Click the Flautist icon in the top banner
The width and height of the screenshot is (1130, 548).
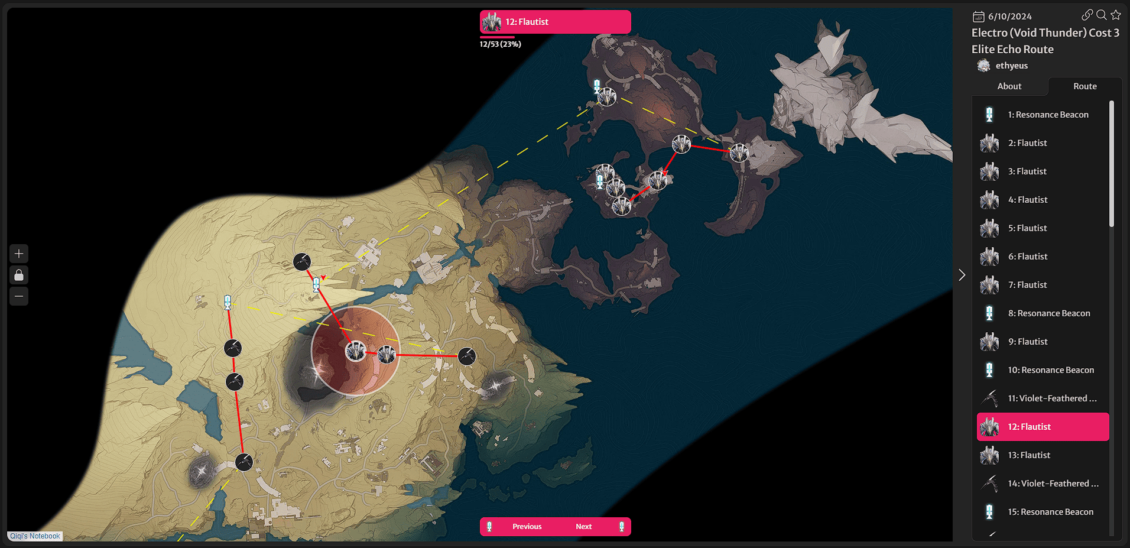[x=492, y=22]
